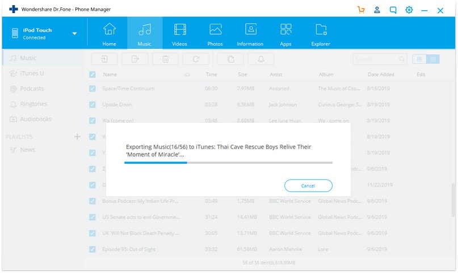Click the Delete trash icon
Image resolution: width=458 pixels, height=273 pixels.
[166, 59]
